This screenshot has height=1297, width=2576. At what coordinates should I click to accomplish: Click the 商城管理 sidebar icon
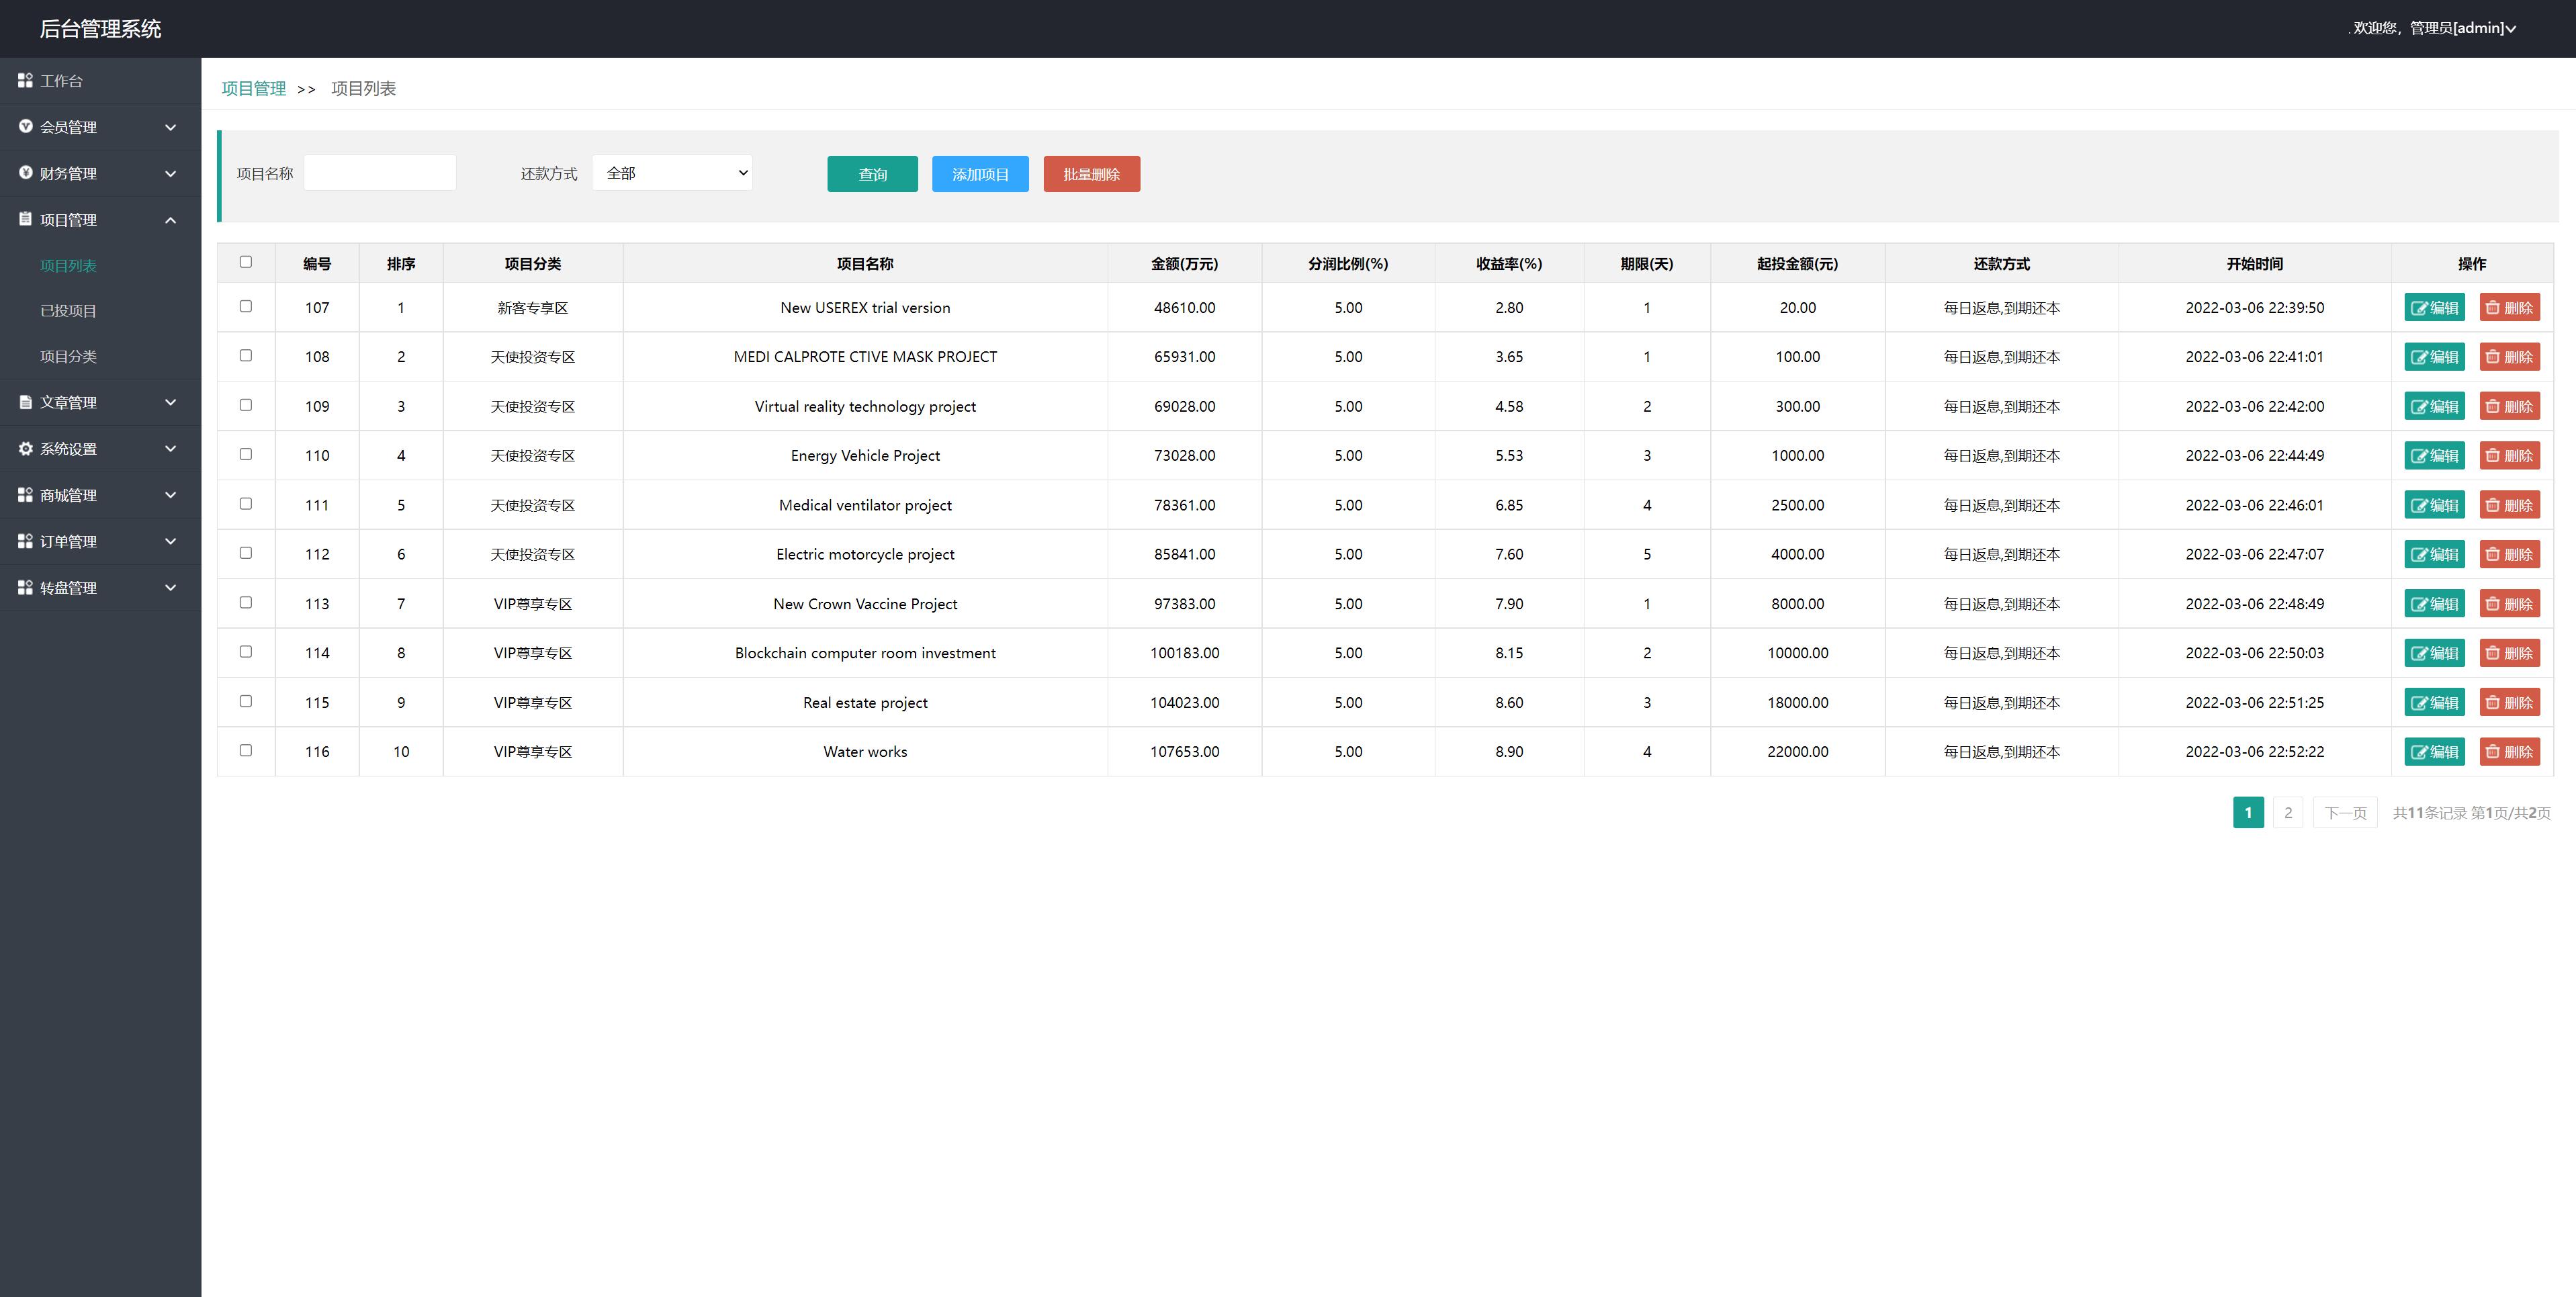coord(25,495)
